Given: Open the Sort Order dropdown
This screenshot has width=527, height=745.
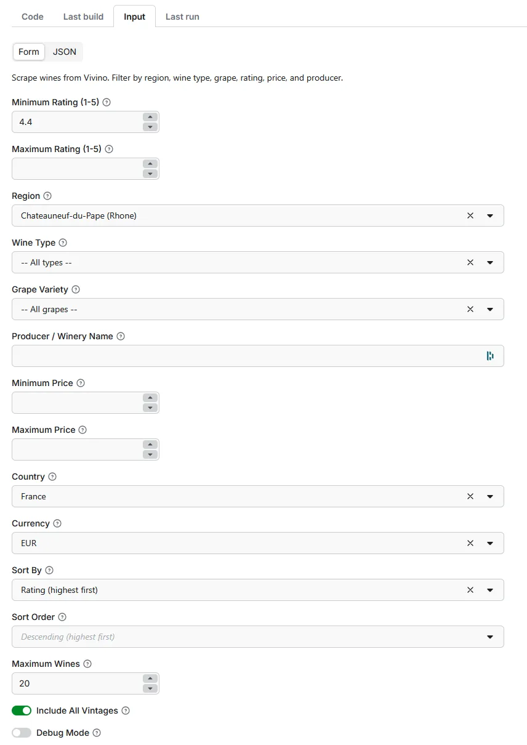Looking at the screenshot, I should point(491,637).
